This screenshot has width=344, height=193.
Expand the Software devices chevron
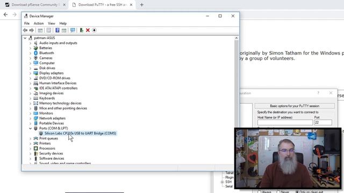click(x=30, y=159)
